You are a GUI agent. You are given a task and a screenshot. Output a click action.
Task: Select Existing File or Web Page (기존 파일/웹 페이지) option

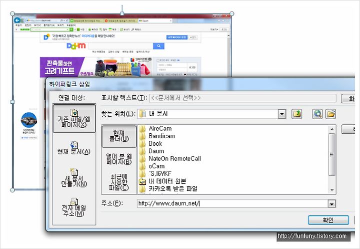point(74,118)
